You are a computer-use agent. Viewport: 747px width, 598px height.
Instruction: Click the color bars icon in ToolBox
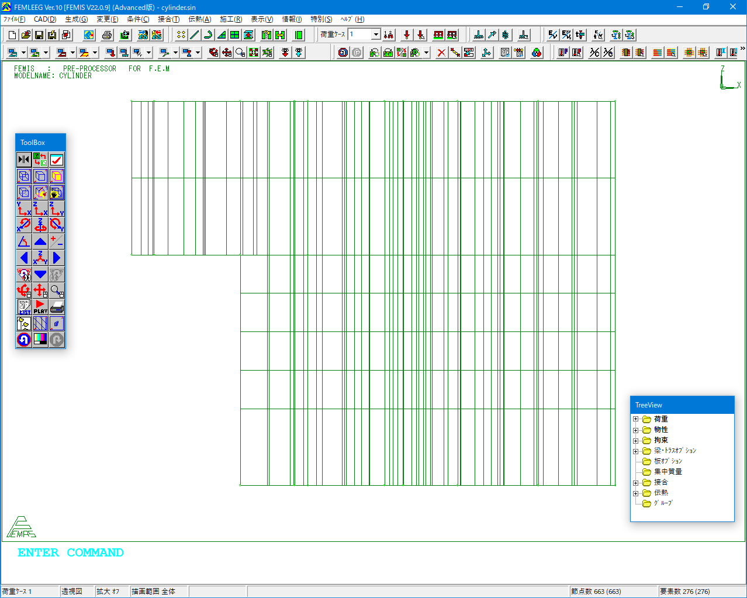point(40,340)
